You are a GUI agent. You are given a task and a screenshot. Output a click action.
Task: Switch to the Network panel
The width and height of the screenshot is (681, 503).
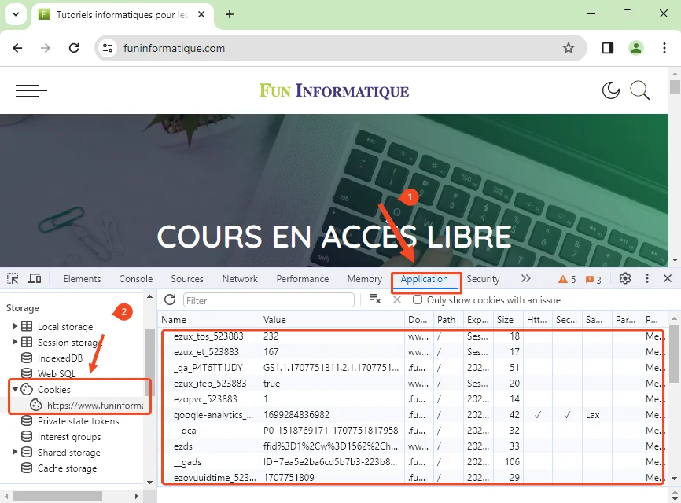click(240, 278)
